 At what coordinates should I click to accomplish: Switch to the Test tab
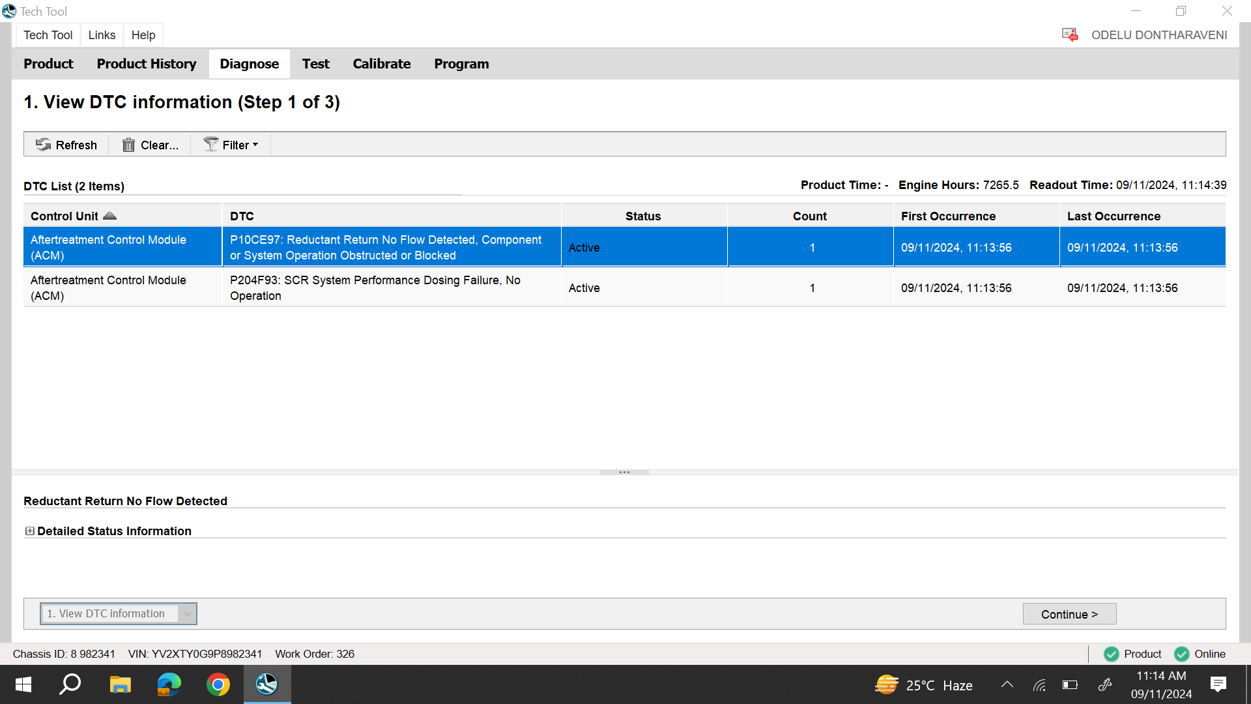(315, 64)
